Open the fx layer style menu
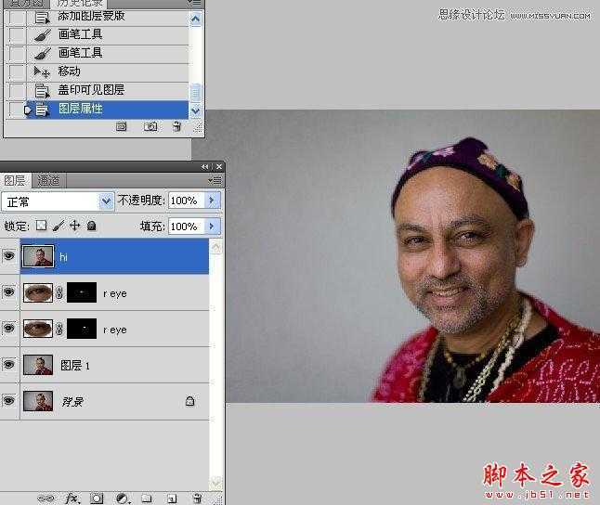Screen dimensions: 600x505 (72, 499)
